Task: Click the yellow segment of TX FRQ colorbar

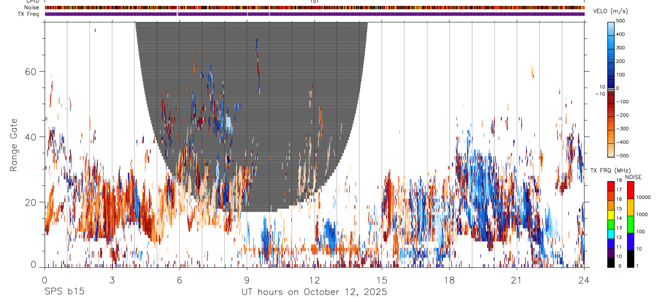Action: click(x=611, y=214)
